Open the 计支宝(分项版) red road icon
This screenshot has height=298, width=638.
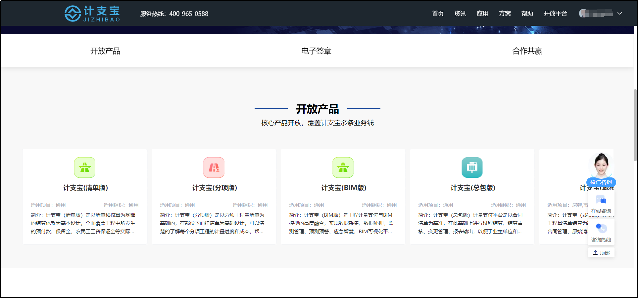(x=214, y=168)
